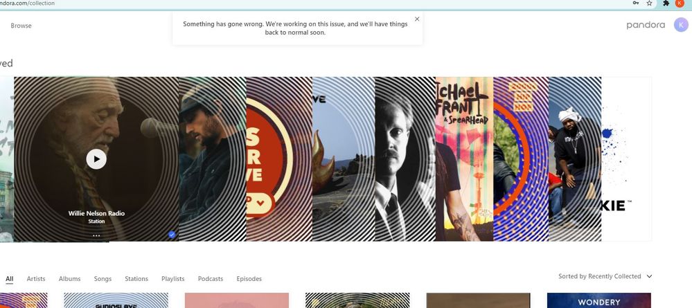Play Willie Nelson Radio station

(96, 158)
